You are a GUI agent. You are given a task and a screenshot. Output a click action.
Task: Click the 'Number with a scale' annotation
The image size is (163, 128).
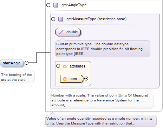102,100
